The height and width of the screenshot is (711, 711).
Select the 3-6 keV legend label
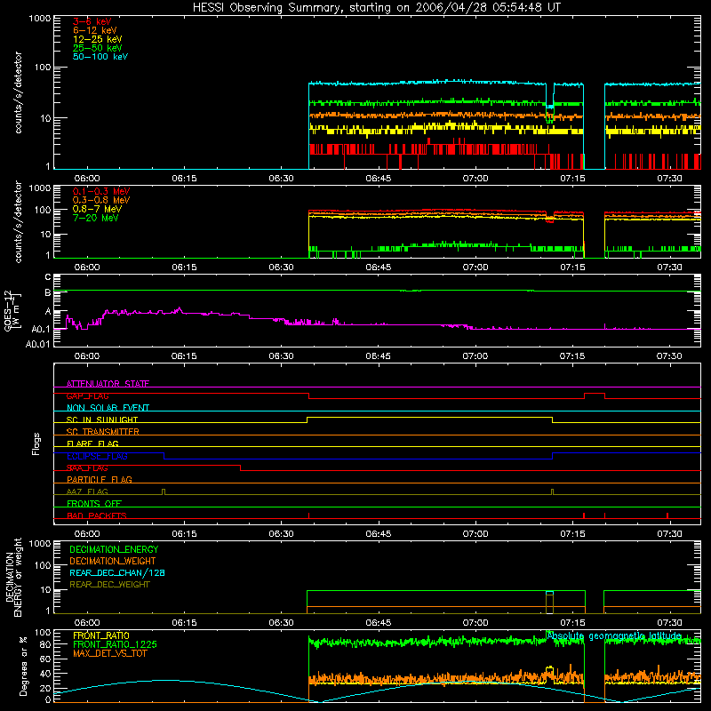coord(92,21)
